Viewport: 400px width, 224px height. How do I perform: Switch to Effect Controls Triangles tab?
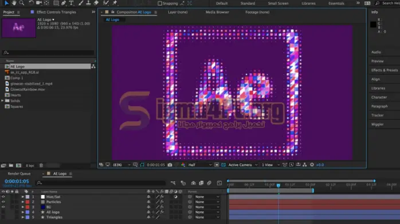(56, 12)
